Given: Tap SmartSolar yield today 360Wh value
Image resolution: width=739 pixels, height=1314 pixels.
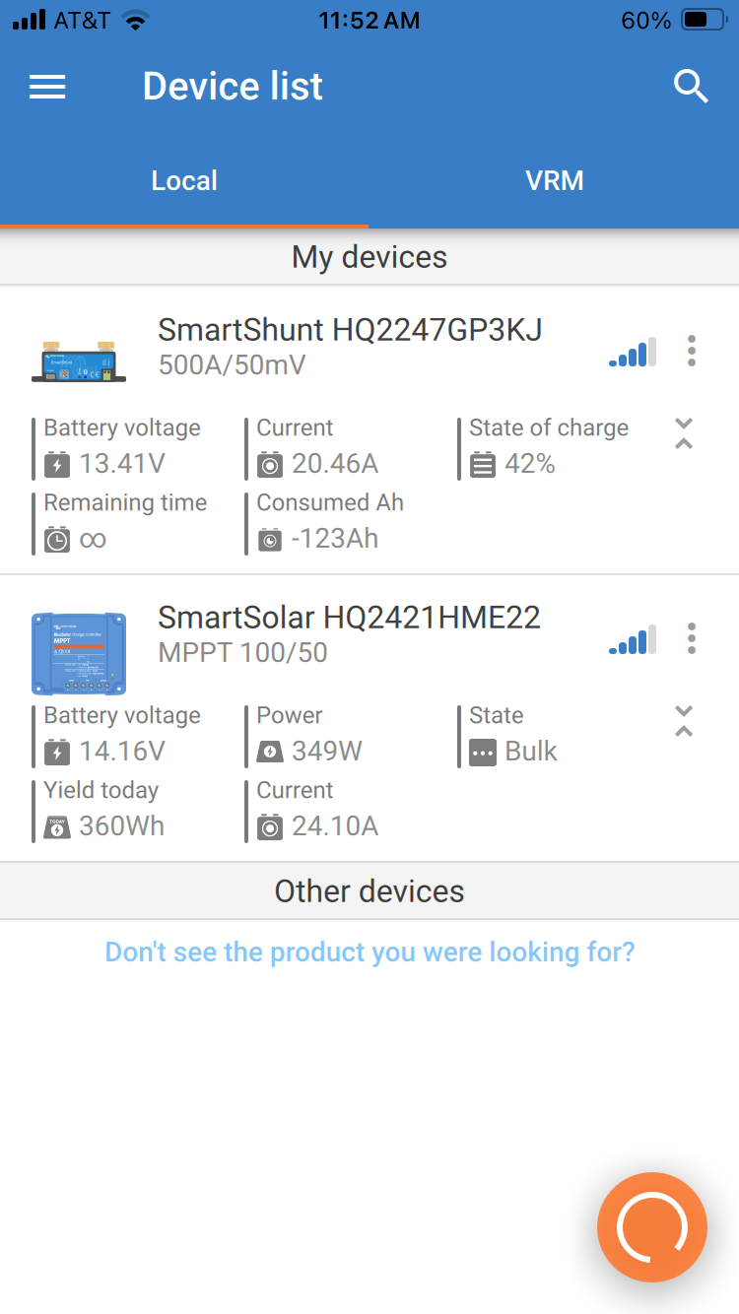Looking at the screenshot, I should tap(120, 825).
